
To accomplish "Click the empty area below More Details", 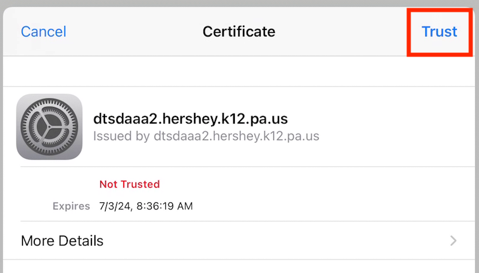I will [239, 267].
